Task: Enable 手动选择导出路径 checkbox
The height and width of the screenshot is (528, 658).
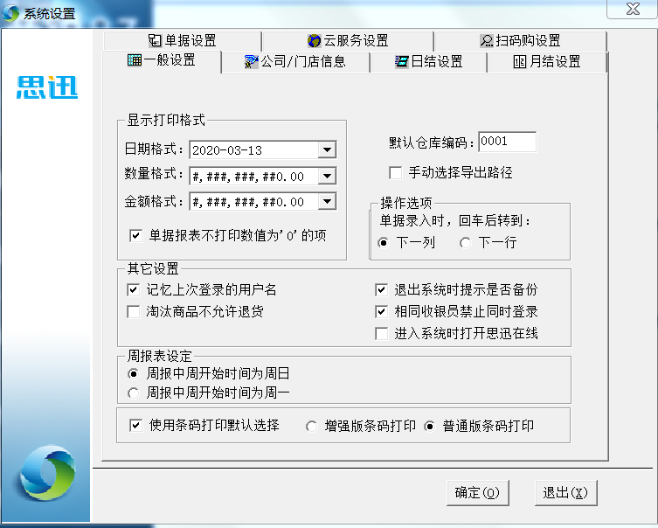Action: point(396,173)
